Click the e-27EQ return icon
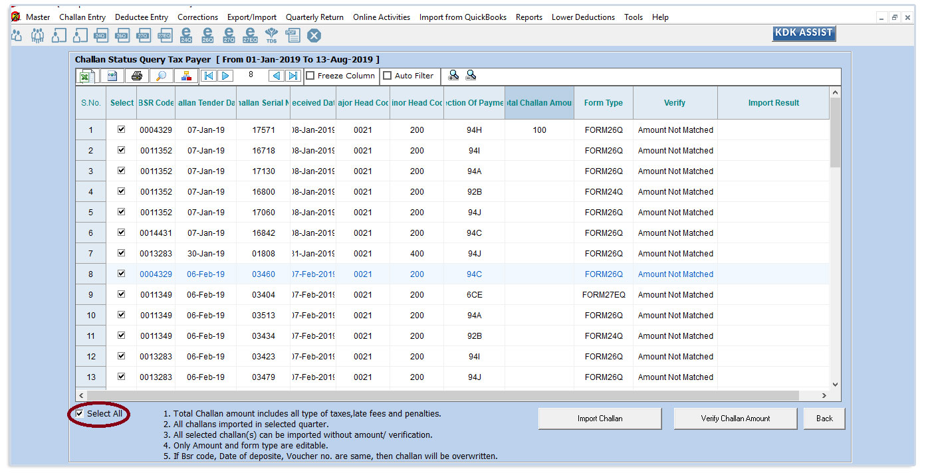The height and width of the screenshot is (475, 930). [x=250, y=35]
